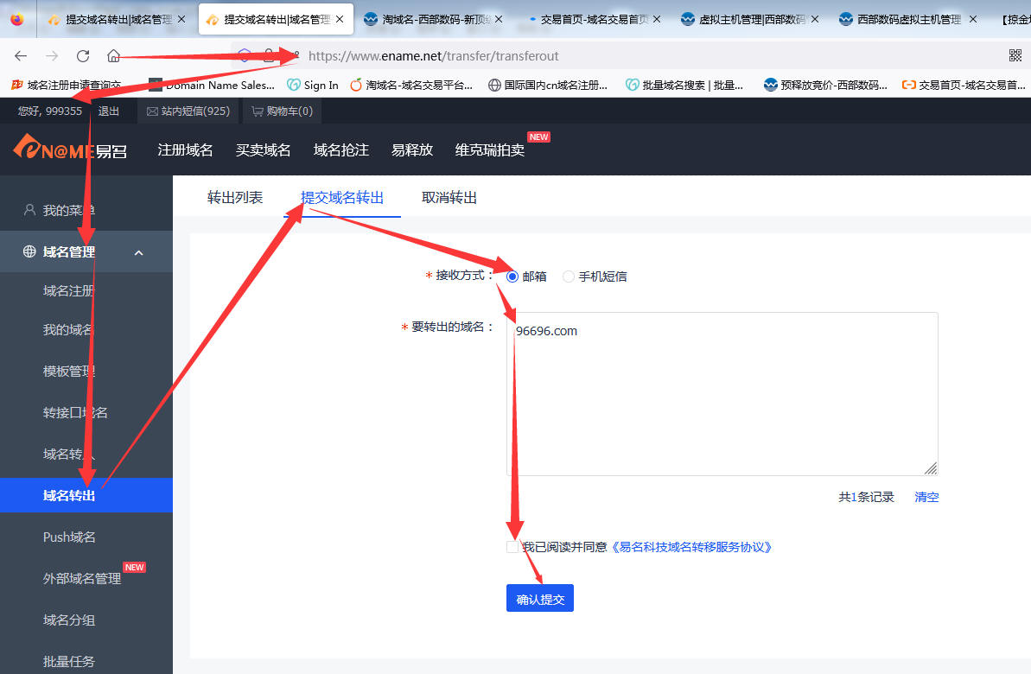1031x674 pixels.
Task: Click the Firefox logo icon
Action: [17, 20]
